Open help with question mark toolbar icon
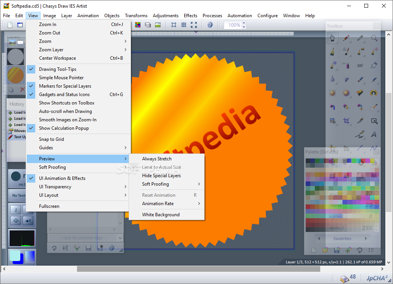 [x=210, y=25]
